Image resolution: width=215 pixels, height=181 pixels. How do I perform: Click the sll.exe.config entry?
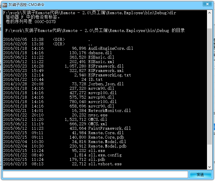(x=105, y=155)
